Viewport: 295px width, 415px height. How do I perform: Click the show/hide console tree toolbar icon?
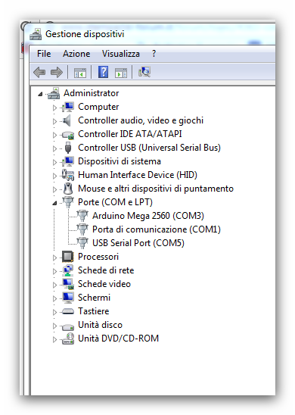pyautogui.click(x=80, y=73)
